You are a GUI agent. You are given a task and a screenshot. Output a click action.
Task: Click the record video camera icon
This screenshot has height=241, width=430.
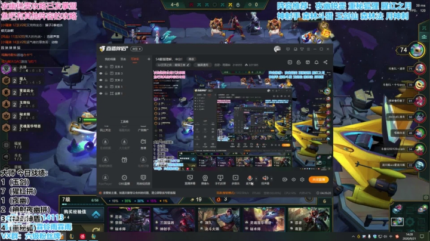click(285, 180)
